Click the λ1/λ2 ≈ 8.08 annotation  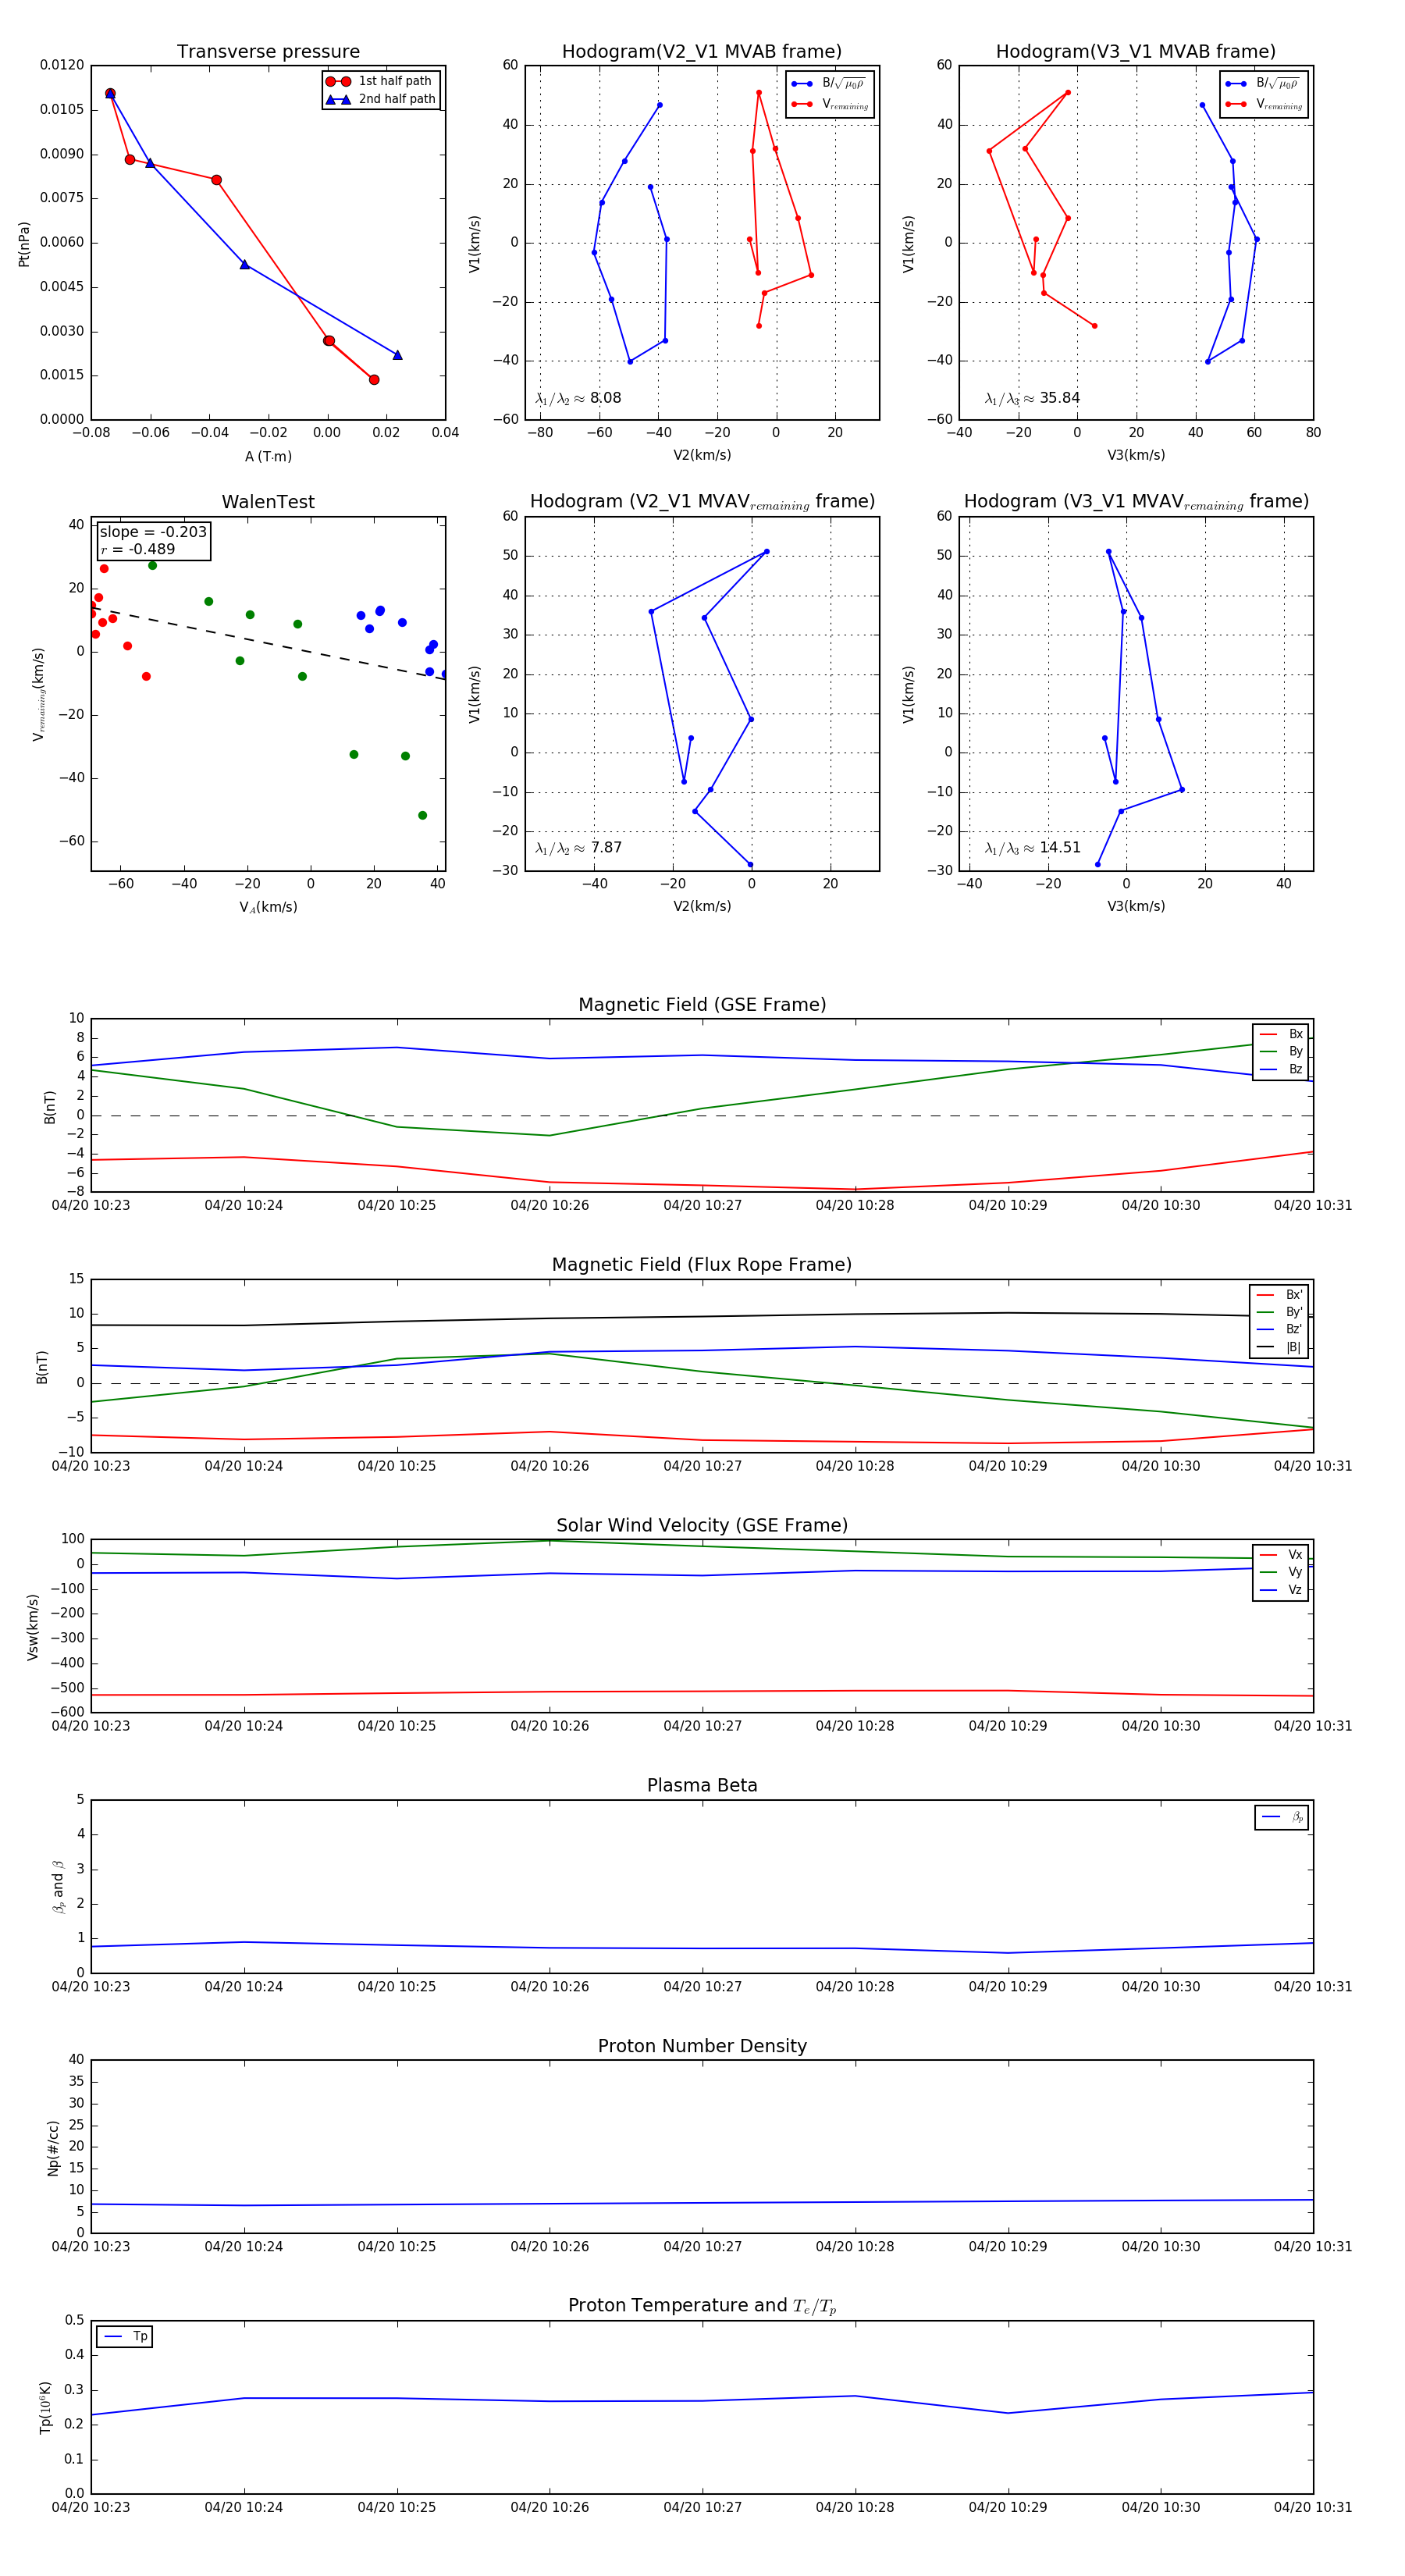coord(579,398)
